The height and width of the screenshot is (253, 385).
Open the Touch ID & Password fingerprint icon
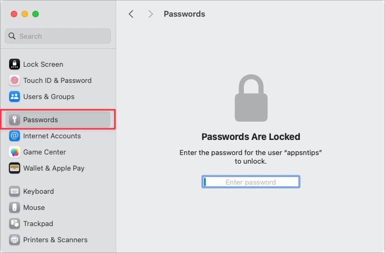[x=15, y=81]
